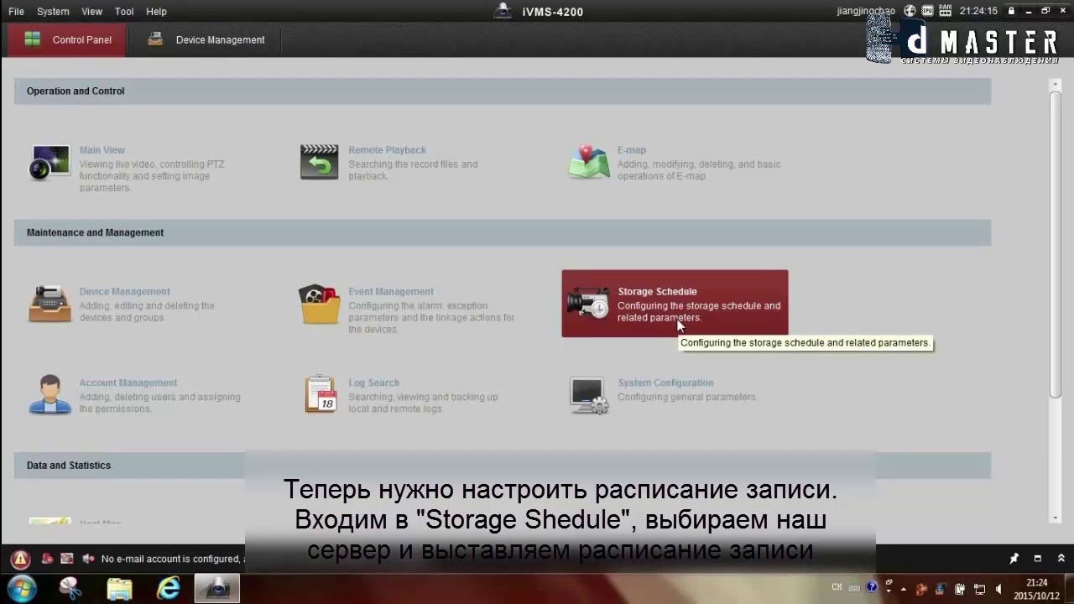Viewport: 1074px width, 604px height.
Task: Expand the alarm panel with double chevron
Action: click(x=1061, y=559)
